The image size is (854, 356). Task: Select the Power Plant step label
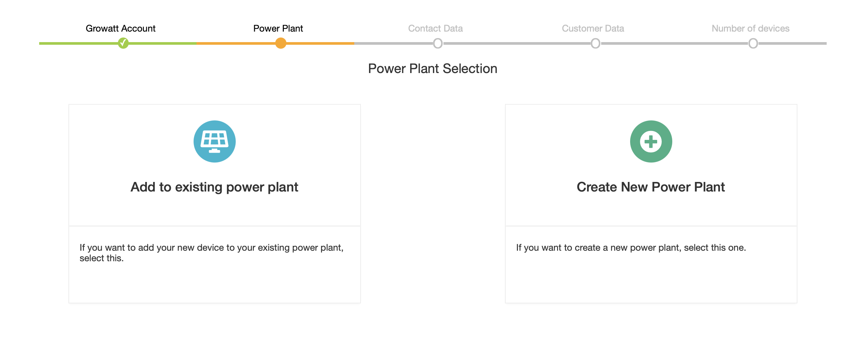coord(278,29)
